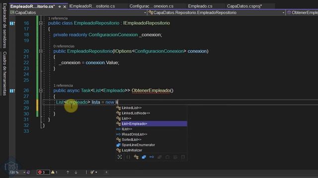Toggle the target type matches filter in IntelliSense
The height and width of the screenshot is (178, 318).
coord(120,157)
